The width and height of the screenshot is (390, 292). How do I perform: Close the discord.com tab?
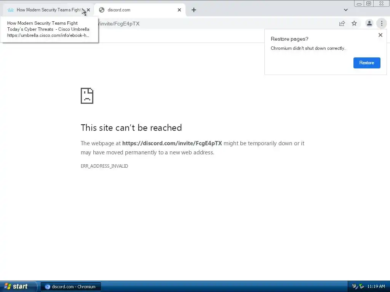(179, 10)
